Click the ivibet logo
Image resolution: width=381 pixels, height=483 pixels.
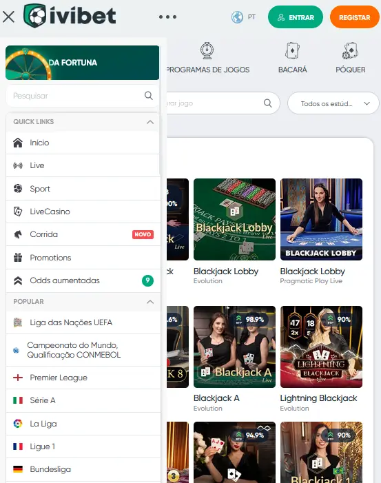(x=70, y=16)
